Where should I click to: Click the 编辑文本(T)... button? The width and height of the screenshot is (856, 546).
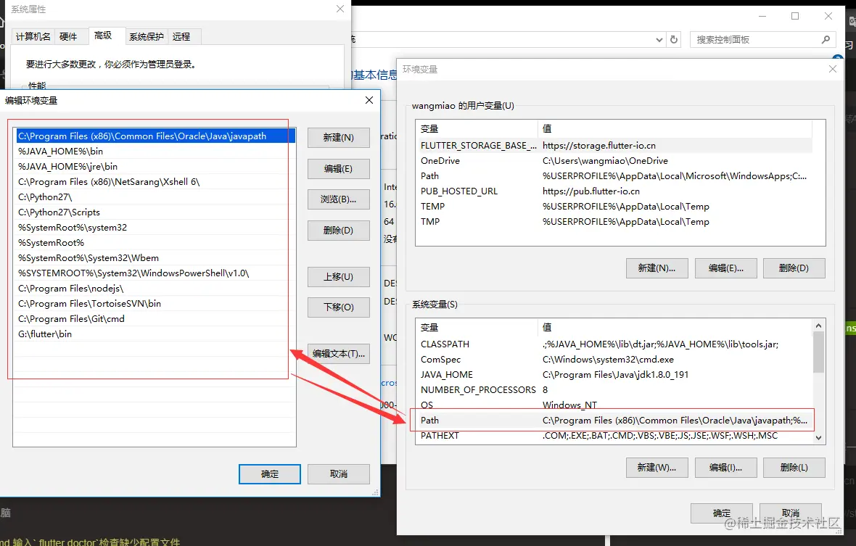[339, 353]
